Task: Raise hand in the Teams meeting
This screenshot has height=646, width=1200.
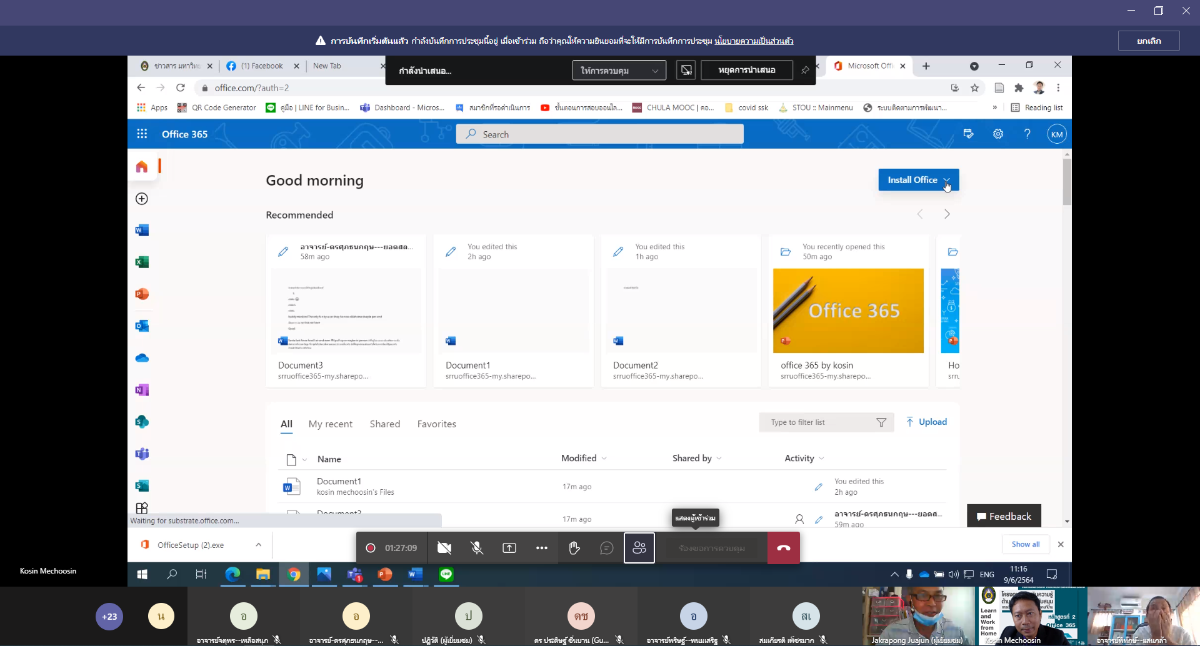Action: (574, 548)
